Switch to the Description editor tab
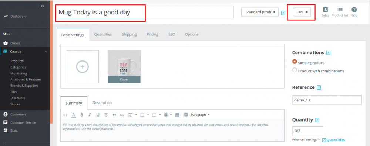This screenshot has width=370, height=146. click(x=102, y=103)
